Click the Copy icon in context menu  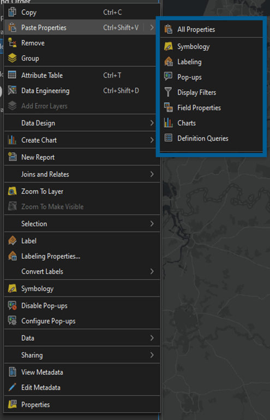click(13, 12)
